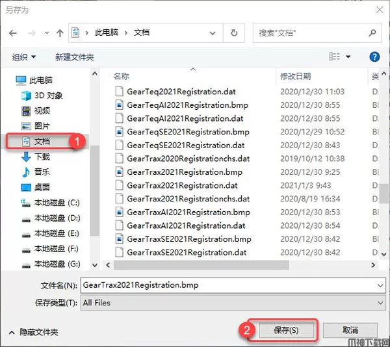390x347 pixels.
Task: Focus the 搜索"文档" search box
Action: 317,32
